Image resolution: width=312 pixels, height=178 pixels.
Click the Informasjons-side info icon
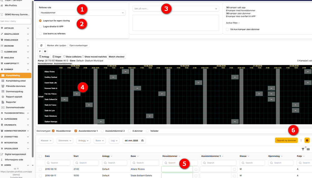(x=2, y=160)
